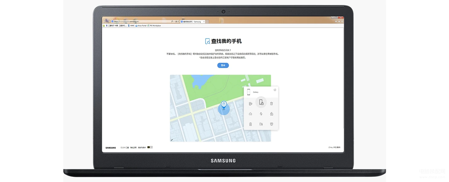This screenshot has width=449, height=182.
Task: Click the Galaxy phone device icon
Action: [248, 92]
